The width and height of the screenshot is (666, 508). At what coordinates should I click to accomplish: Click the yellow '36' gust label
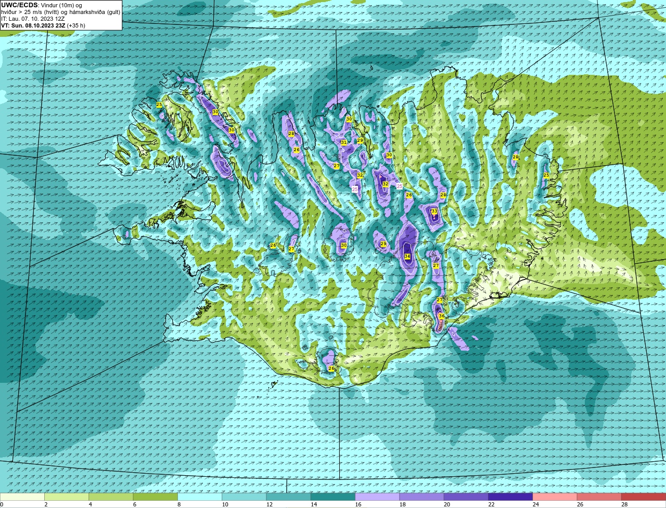click(x=441, y=316)
